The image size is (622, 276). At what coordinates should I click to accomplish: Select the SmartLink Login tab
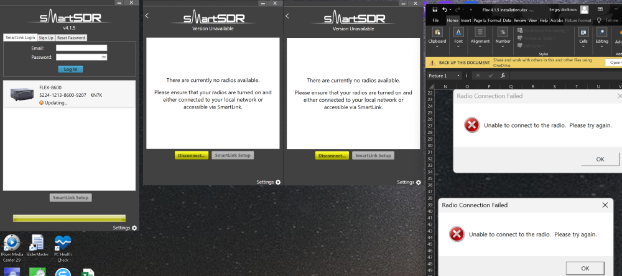(x=21, y=38)
